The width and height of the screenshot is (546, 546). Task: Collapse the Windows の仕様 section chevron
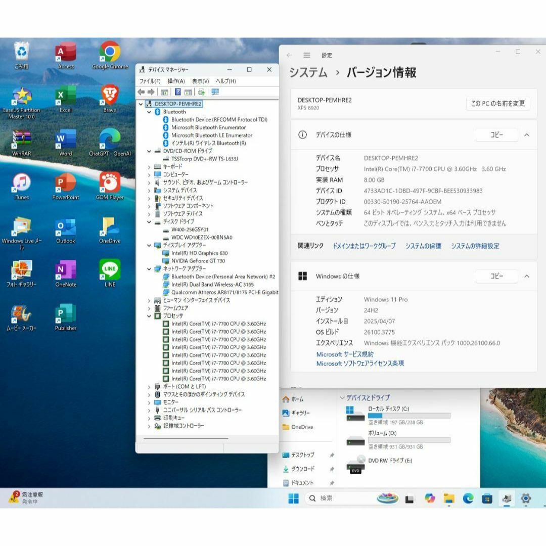point(527,277)
